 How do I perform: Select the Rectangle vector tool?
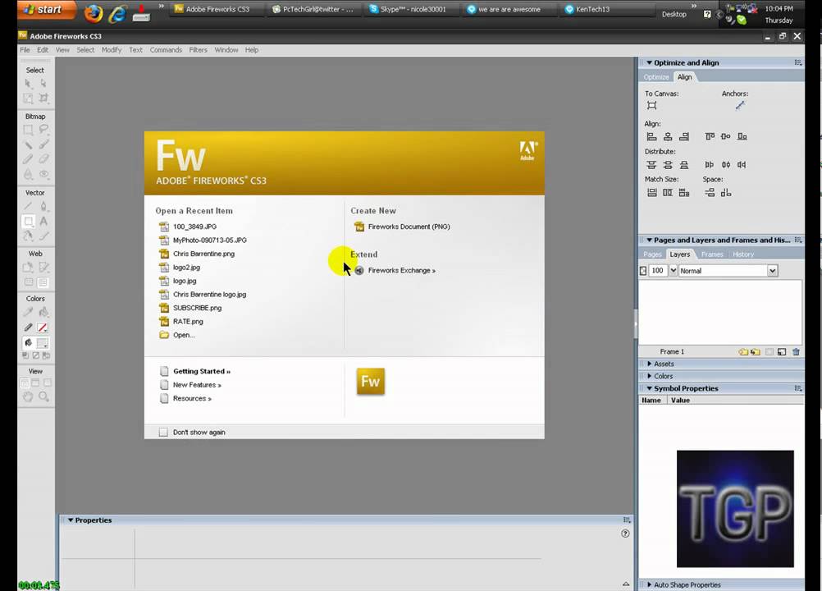coord(29,222)
